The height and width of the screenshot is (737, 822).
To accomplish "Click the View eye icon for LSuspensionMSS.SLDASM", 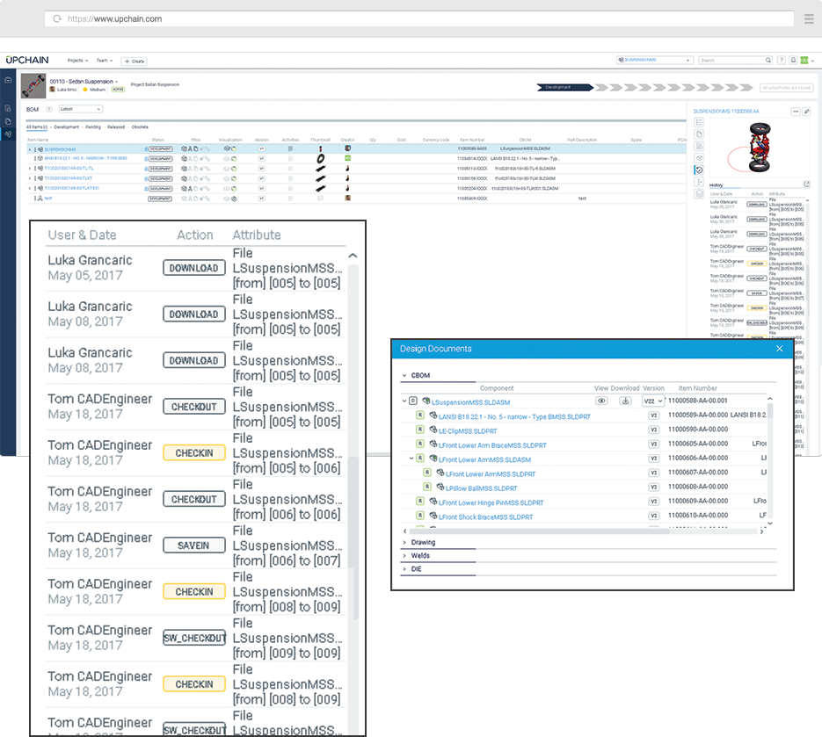I will [601, 401].
